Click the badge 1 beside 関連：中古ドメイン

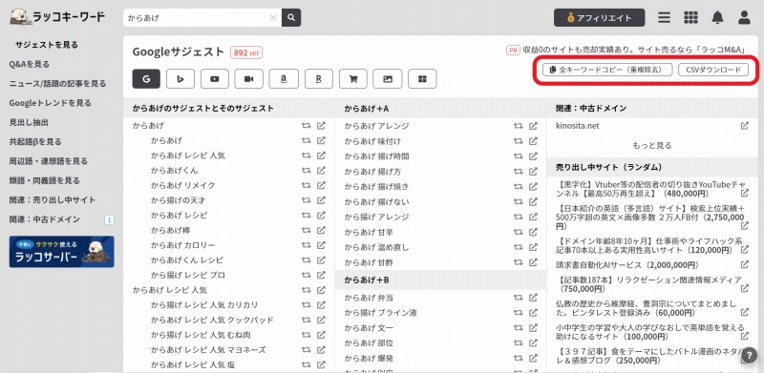109,220
